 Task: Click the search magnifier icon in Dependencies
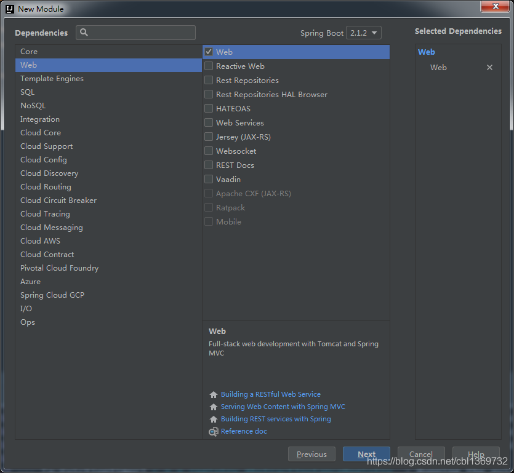84,33
